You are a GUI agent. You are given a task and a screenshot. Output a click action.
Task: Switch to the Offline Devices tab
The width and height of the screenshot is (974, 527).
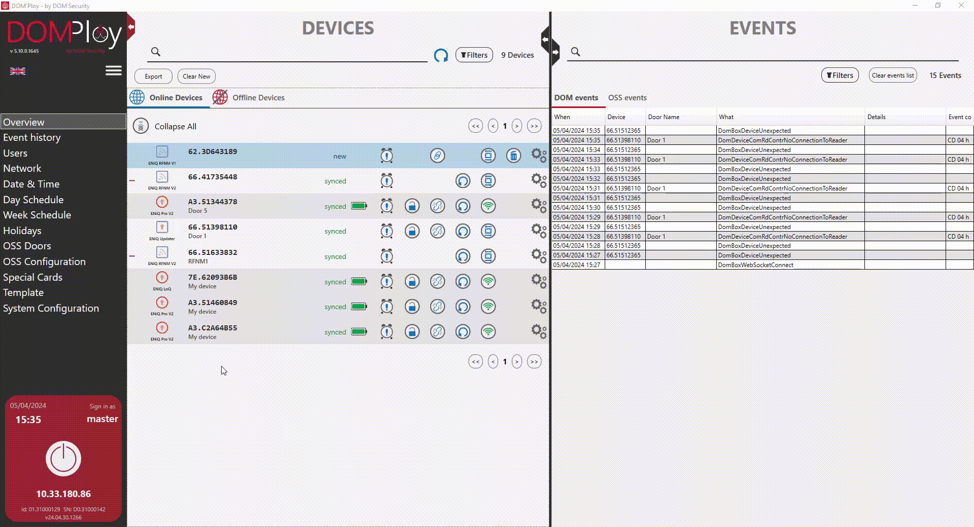pyautogui.click(x=249, y=97)
